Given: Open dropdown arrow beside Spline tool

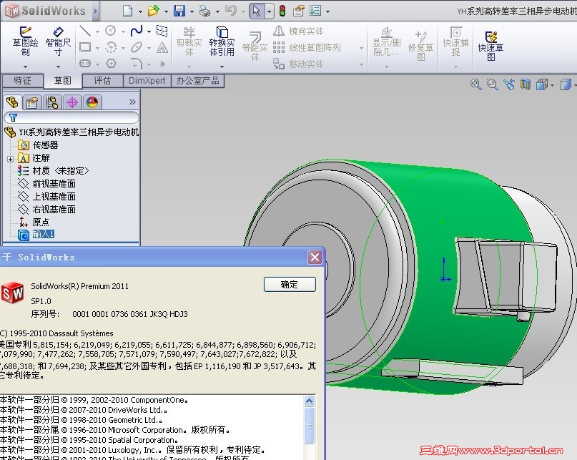Looking at the screenshot, I should click(149, 31).
